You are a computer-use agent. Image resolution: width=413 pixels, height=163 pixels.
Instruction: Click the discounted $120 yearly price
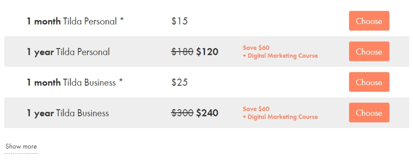click(207, 52)
